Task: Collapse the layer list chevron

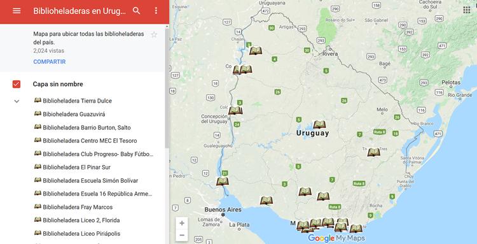Action: (17, 101)
